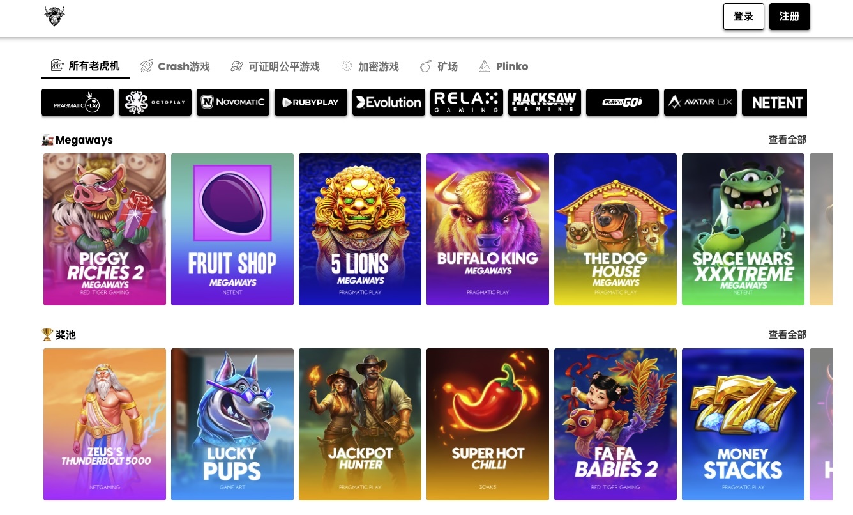The width and height of the screenshot is (853, 515).
Task: Click the 登录 login button
Action: pos(744,17)
